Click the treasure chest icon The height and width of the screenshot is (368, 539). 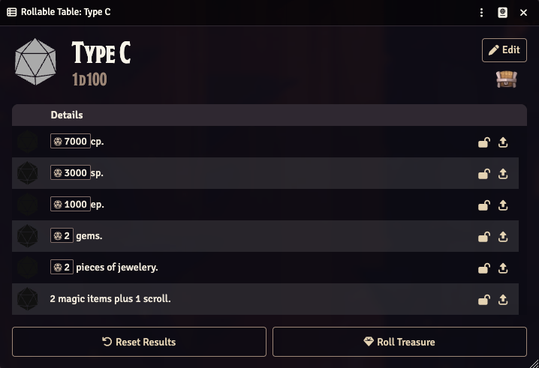tap(506, 79)
